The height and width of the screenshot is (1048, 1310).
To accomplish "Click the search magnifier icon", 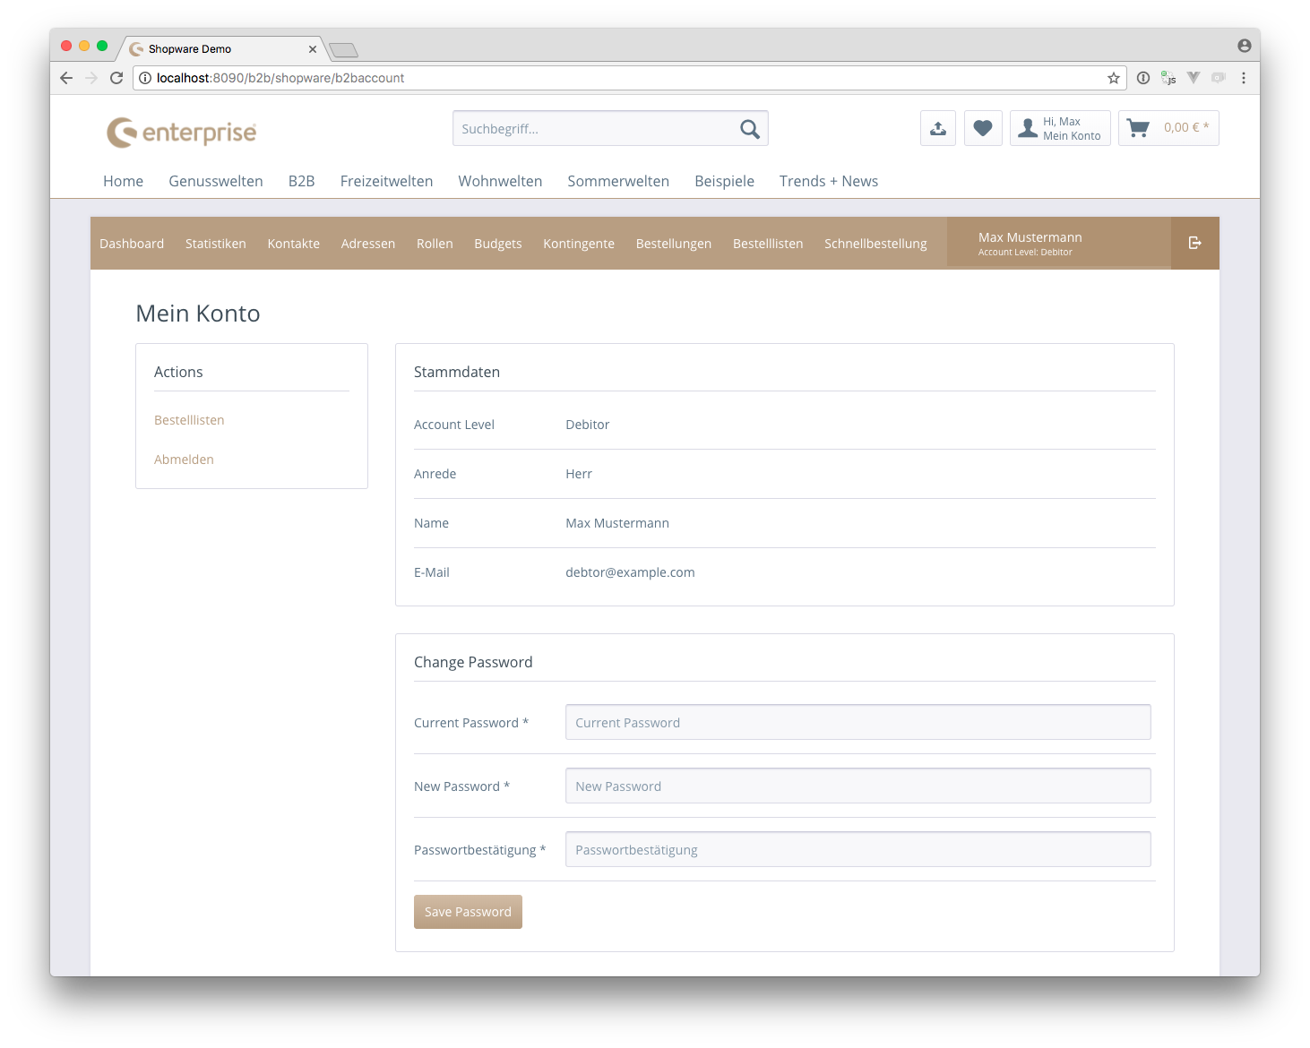I will pos(750,129).
